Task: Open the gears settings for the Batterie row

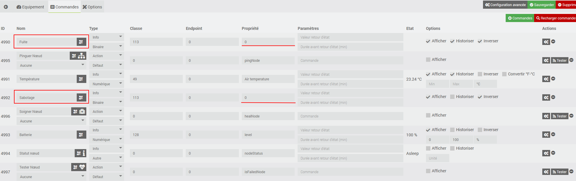Action: pyautogui.click(x=546, y=135)
